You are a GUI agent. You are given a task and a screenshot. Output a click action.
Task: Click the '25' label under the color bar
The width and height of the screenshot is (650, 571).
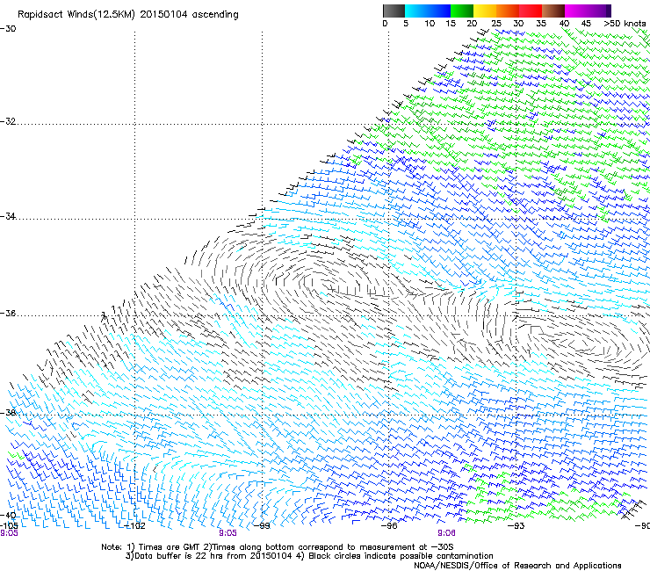click(x=496, y=24)
